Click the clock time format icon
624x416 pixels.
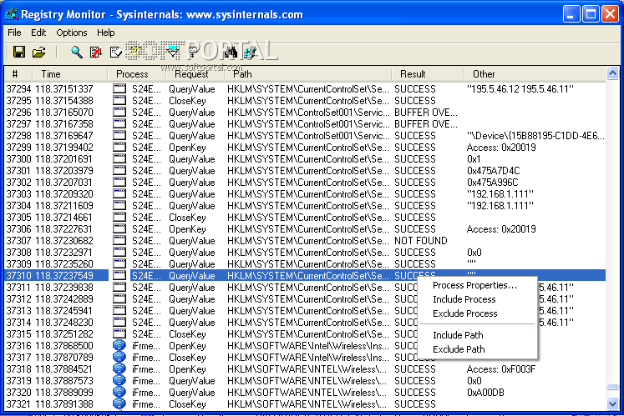[x=135, y=52]
